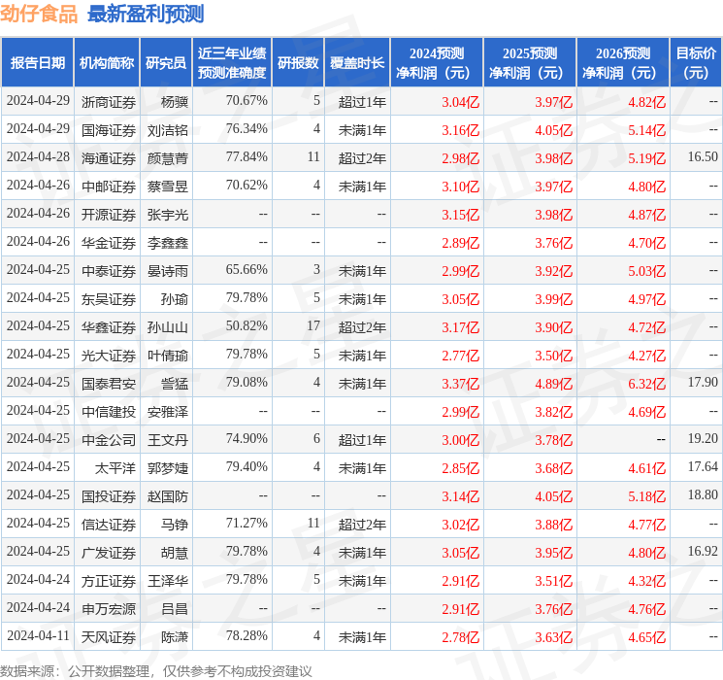723x680 pixels.
Task: Click target price 17.90
Action: coord(703,382)
